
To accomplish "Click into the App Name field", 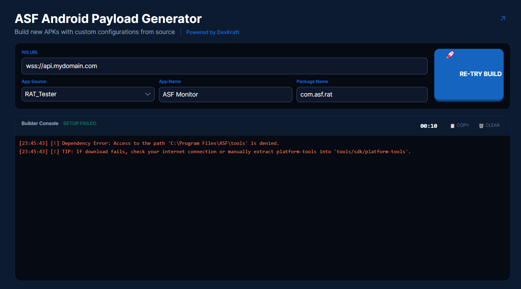I will pyautogui.click(x=225, y=94).
